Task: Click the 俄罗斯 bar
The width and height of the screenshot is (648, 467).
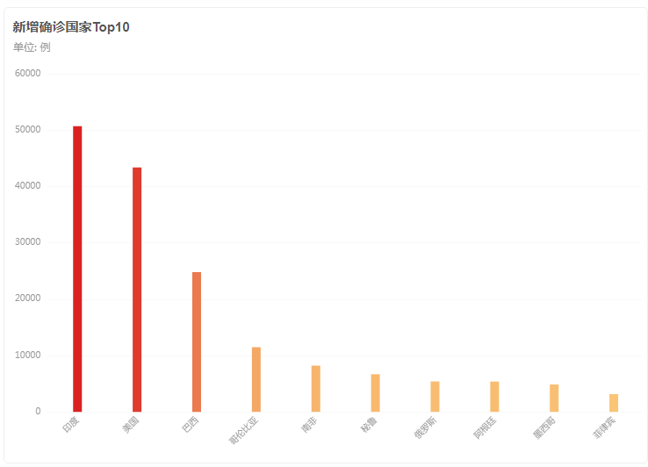Action: pos(435,397)
